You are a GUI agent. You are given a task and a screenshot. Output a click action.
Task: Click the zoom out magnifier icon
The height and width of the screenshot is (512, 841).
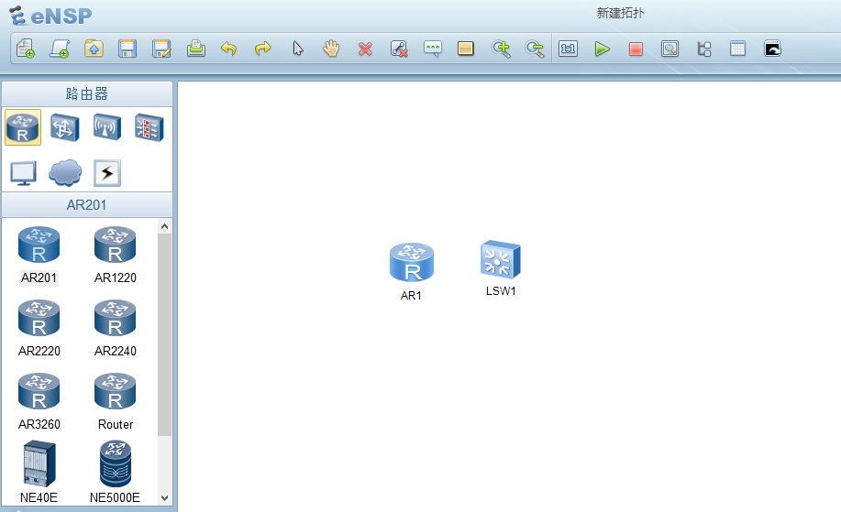point(535,49)
